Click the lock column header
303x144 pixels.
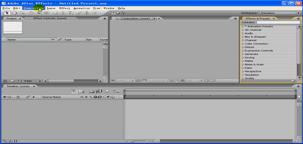(x=18, y=97)
